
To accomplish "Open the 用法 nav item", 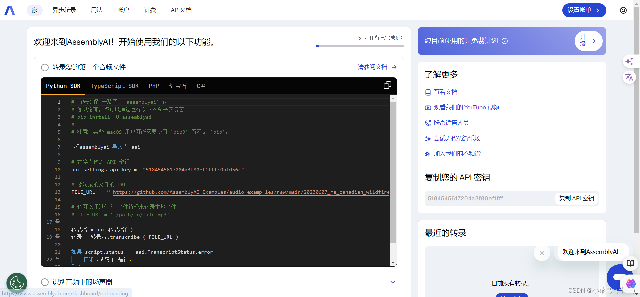I will point(97,10).
